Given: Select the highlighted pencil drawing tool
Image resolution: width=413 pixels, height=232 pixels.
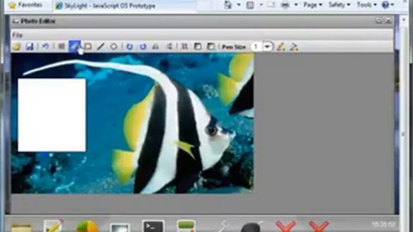Looking at the screenshot, I should (75, 46).
